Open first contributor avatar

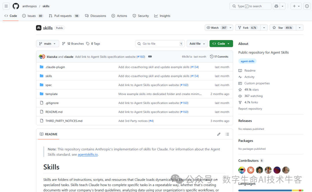[x=242, y=170]
